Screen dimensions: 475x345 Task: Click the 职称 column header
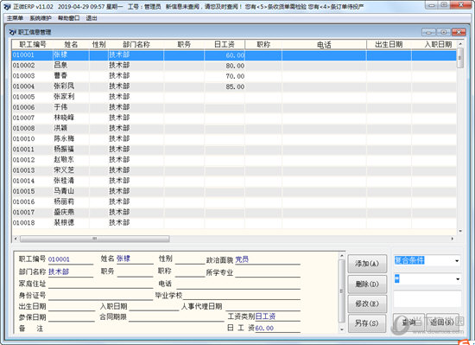pyautogui.click(x=263, y=45)
